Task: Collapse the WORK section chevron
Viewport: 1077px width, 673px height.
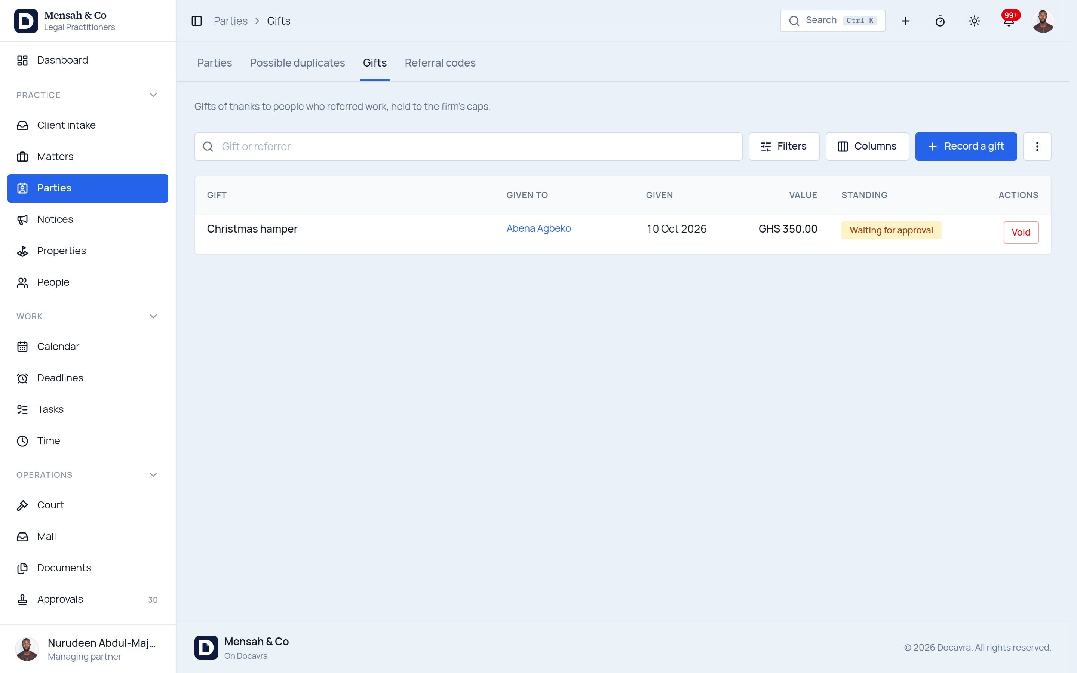Action: point(153,316)
